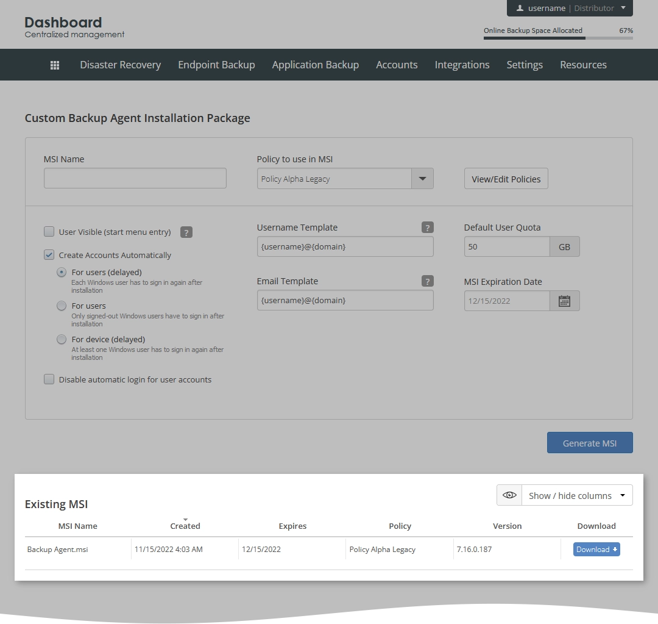
Task: Open the Disaster Recovery menu
Action: [x=121, y=65]
